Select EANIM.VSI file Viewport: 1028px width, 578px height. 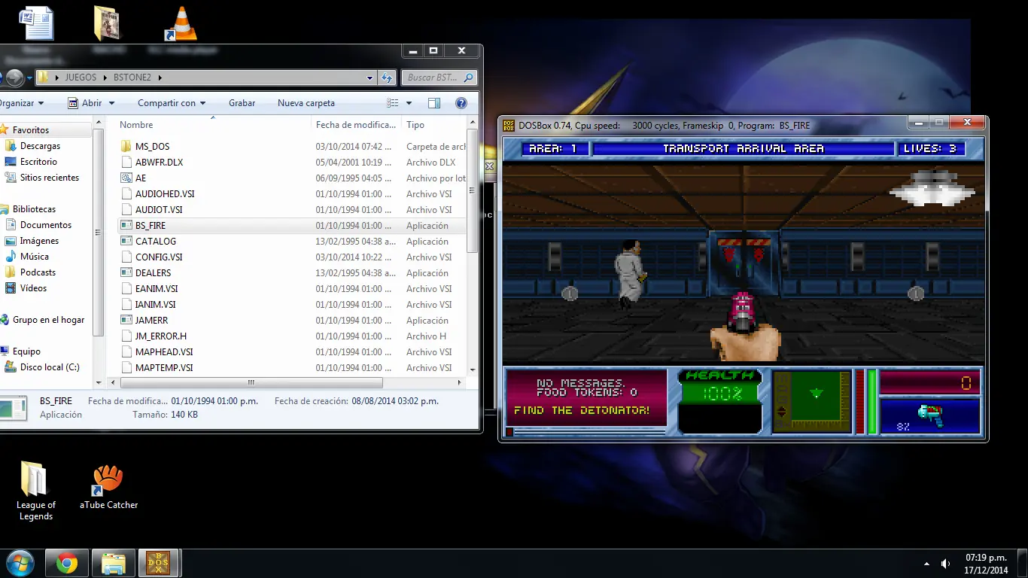[157, 289]
